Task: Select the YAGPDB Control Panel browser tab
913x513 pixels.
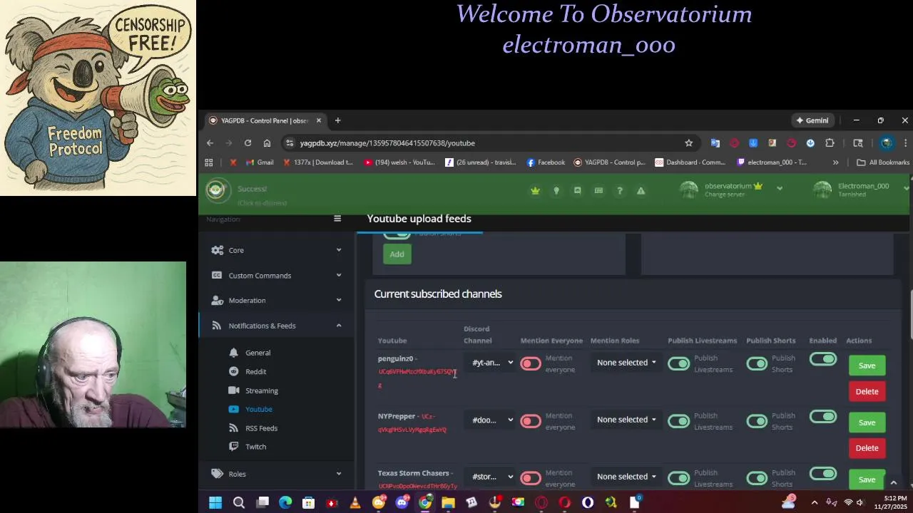Action: click(x=264, y=120)
